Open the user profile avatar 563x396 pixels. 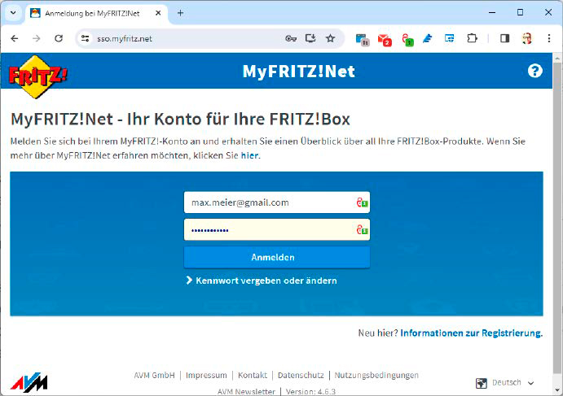tap(526, 38)
